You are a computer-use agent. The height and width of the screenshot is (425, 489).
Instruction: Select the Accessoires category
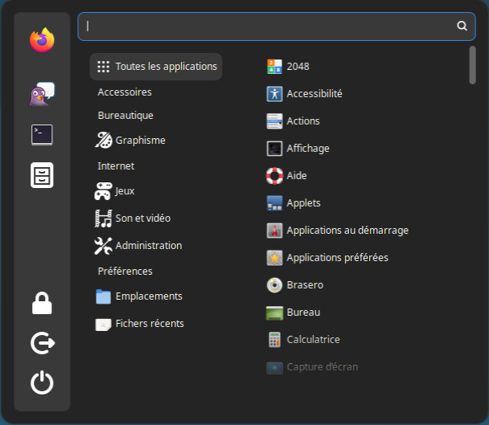(x=125, y=92)
